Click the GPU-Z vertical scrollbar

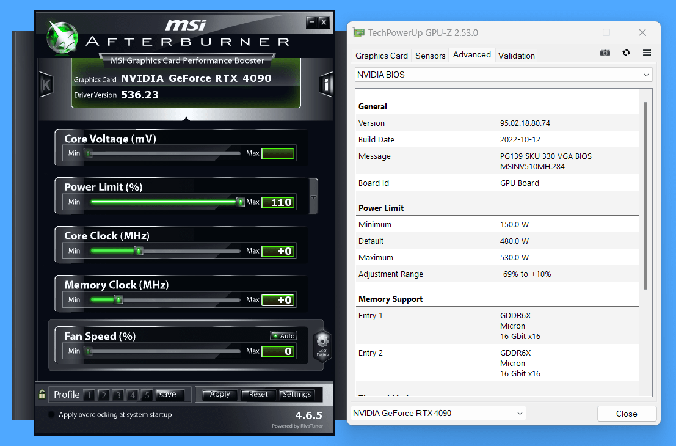tap(645, 196)
